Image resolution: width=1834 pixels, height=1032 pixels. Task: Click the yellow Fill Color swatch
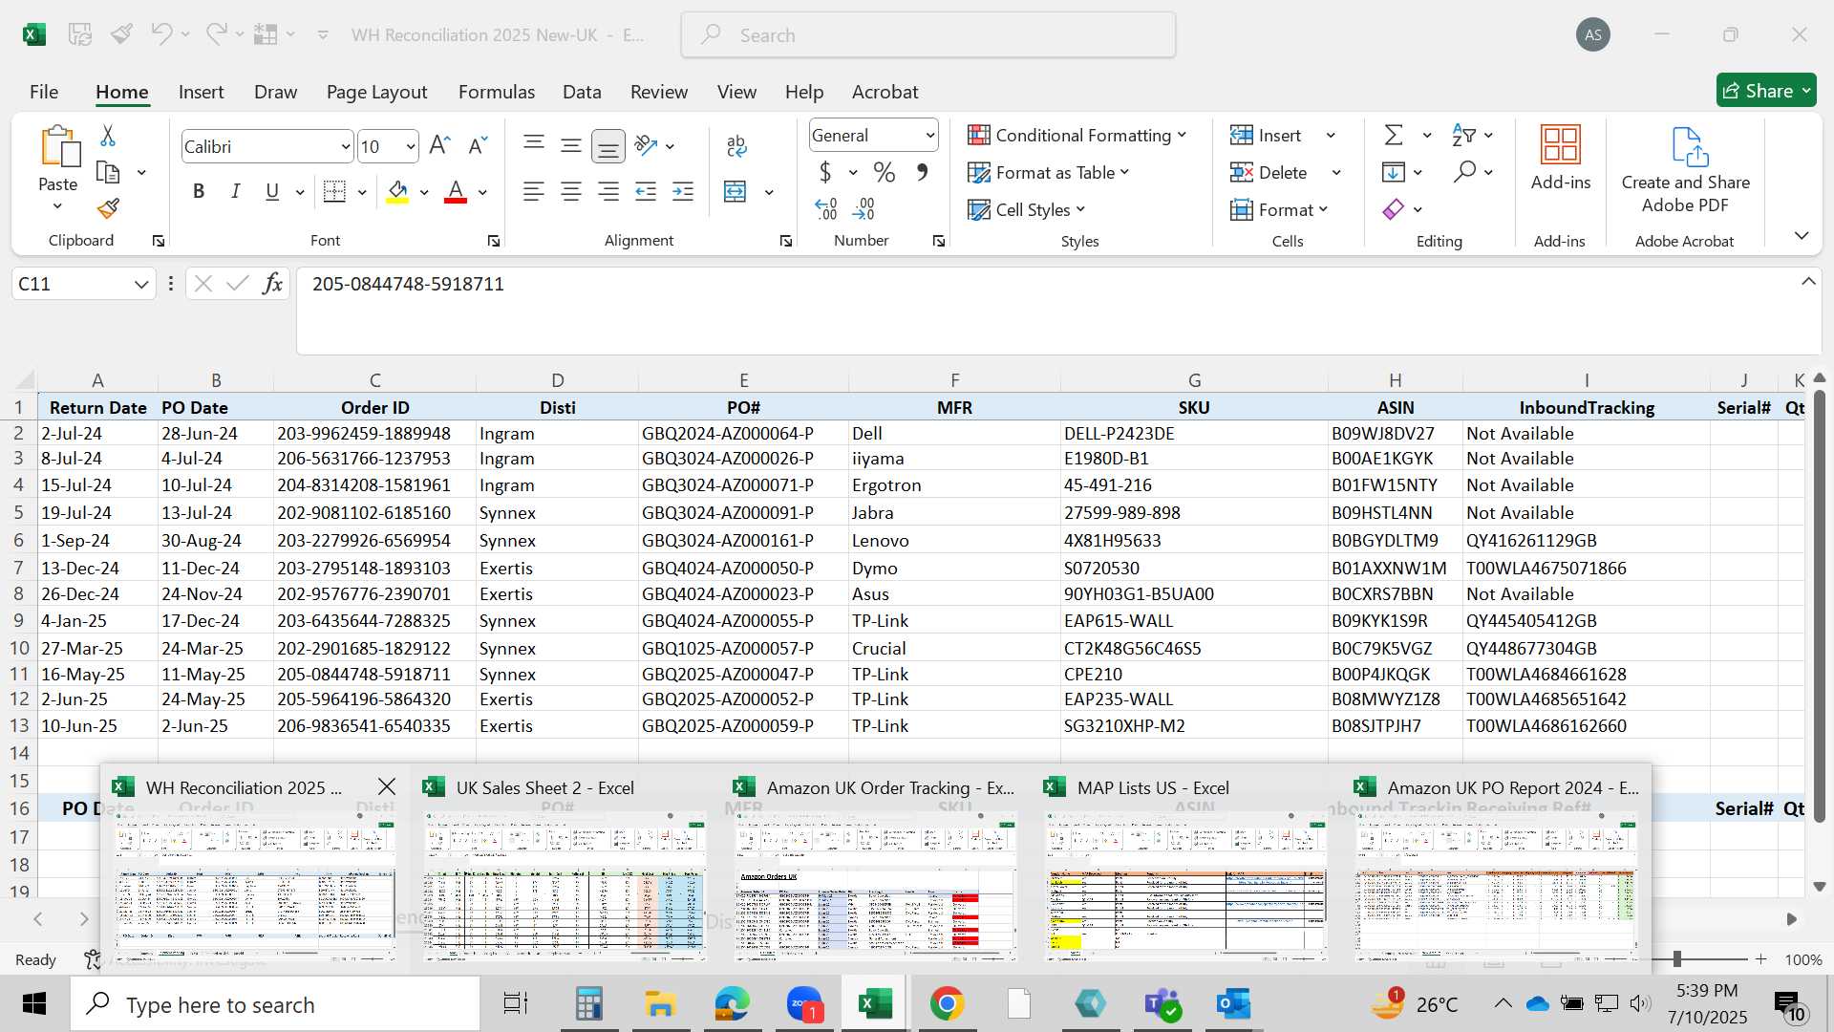pos(397,192)
